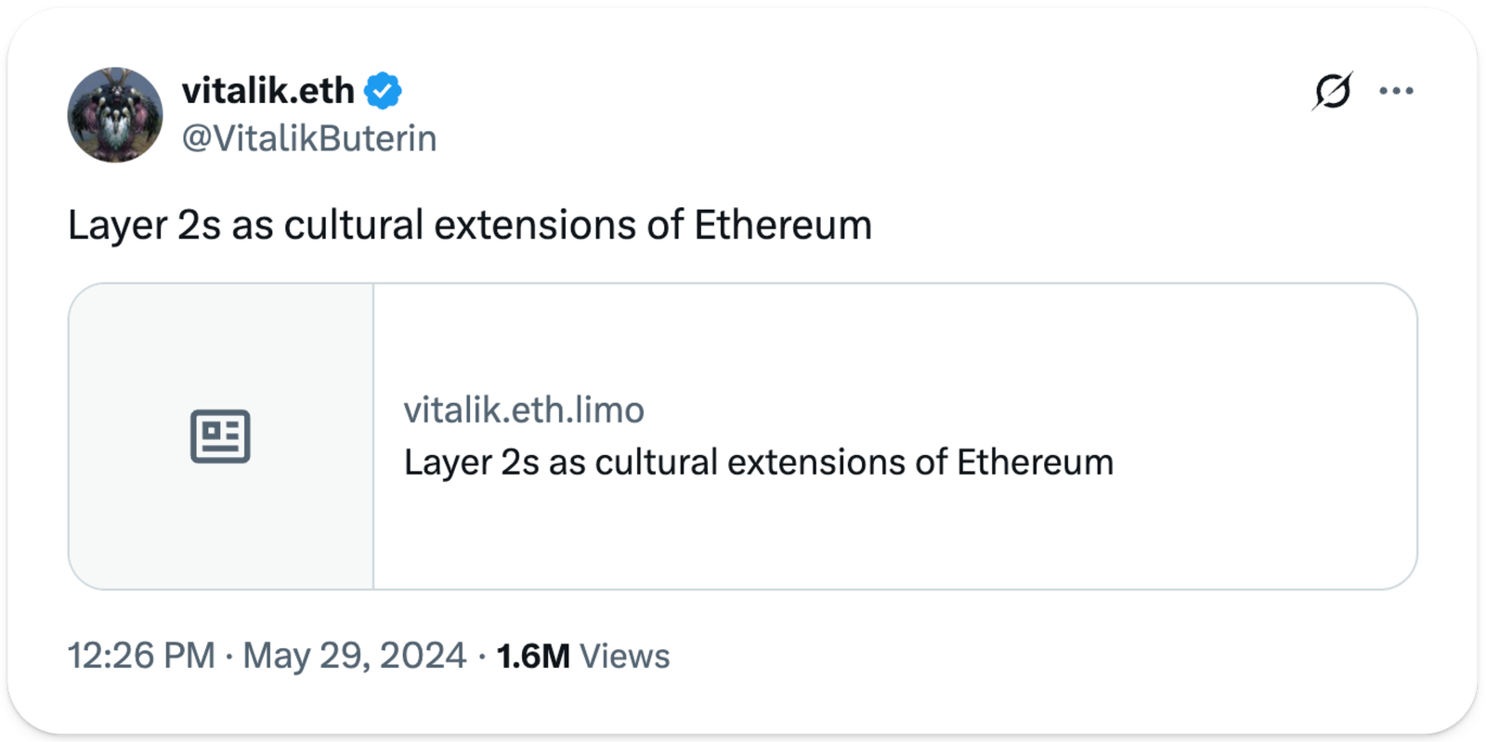Click the blue verified checkmark badge
This screenshot has height=742, width=1486.
[x=383, y=91]
